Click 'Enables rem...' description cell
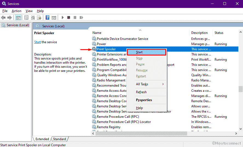The height and width of the screenshot is (147, 243). pyautogui.click(x=201, y=127)
